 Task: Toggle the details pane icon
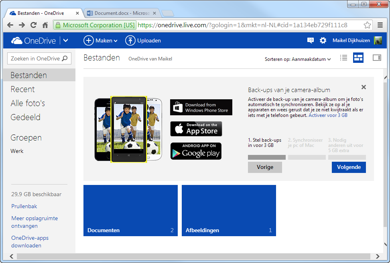(x=377, y=58)
